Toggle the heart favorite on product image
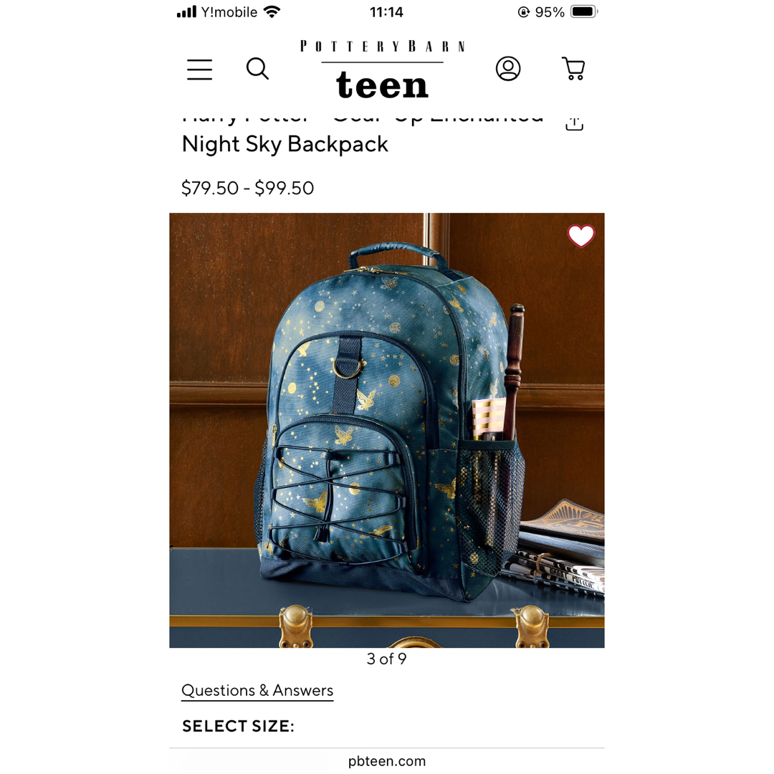 pyautogui.click(x=581, y=236)
